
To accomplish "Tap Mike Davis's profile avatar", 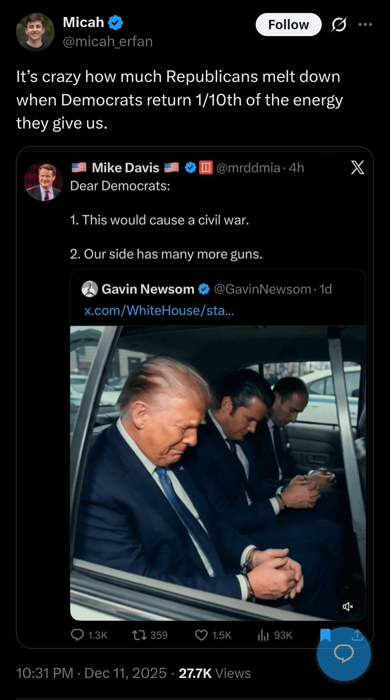I will click(x=43, y=182).
